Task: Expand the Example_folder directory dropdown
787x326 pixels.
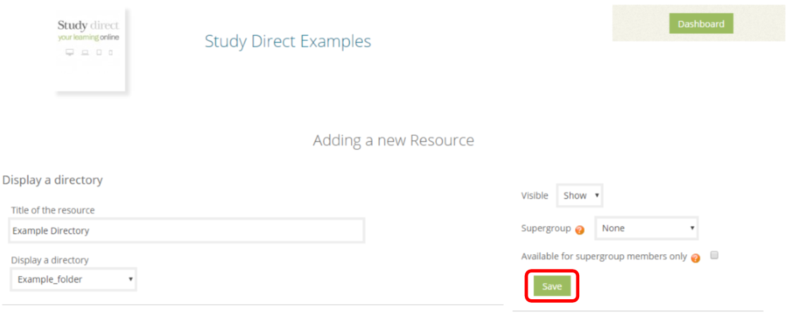Action: [73, 280]
